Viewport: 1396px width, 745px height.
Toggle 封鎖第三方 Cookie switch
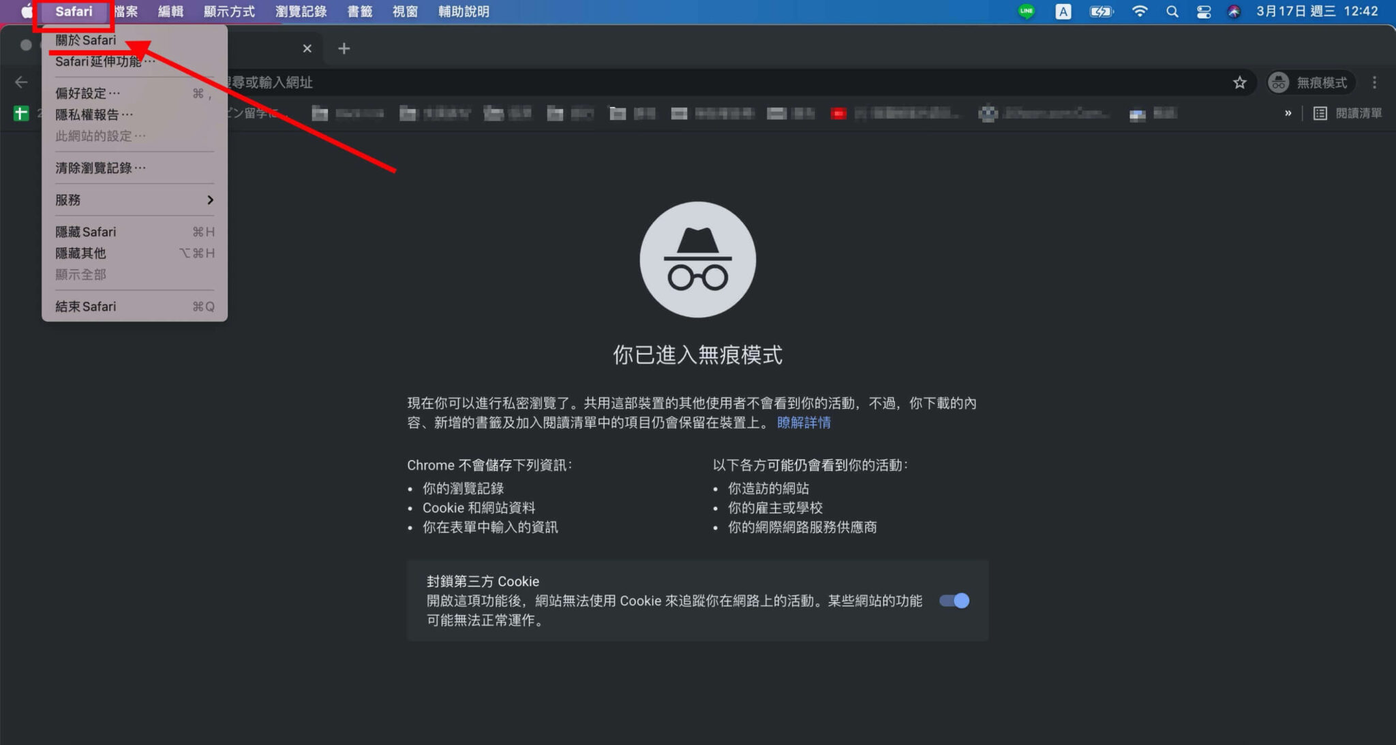pos(954,601)
